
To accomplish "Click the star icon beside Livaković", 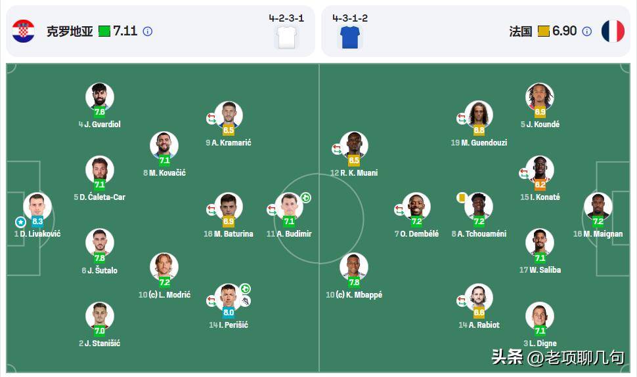I will coord(20,222).
